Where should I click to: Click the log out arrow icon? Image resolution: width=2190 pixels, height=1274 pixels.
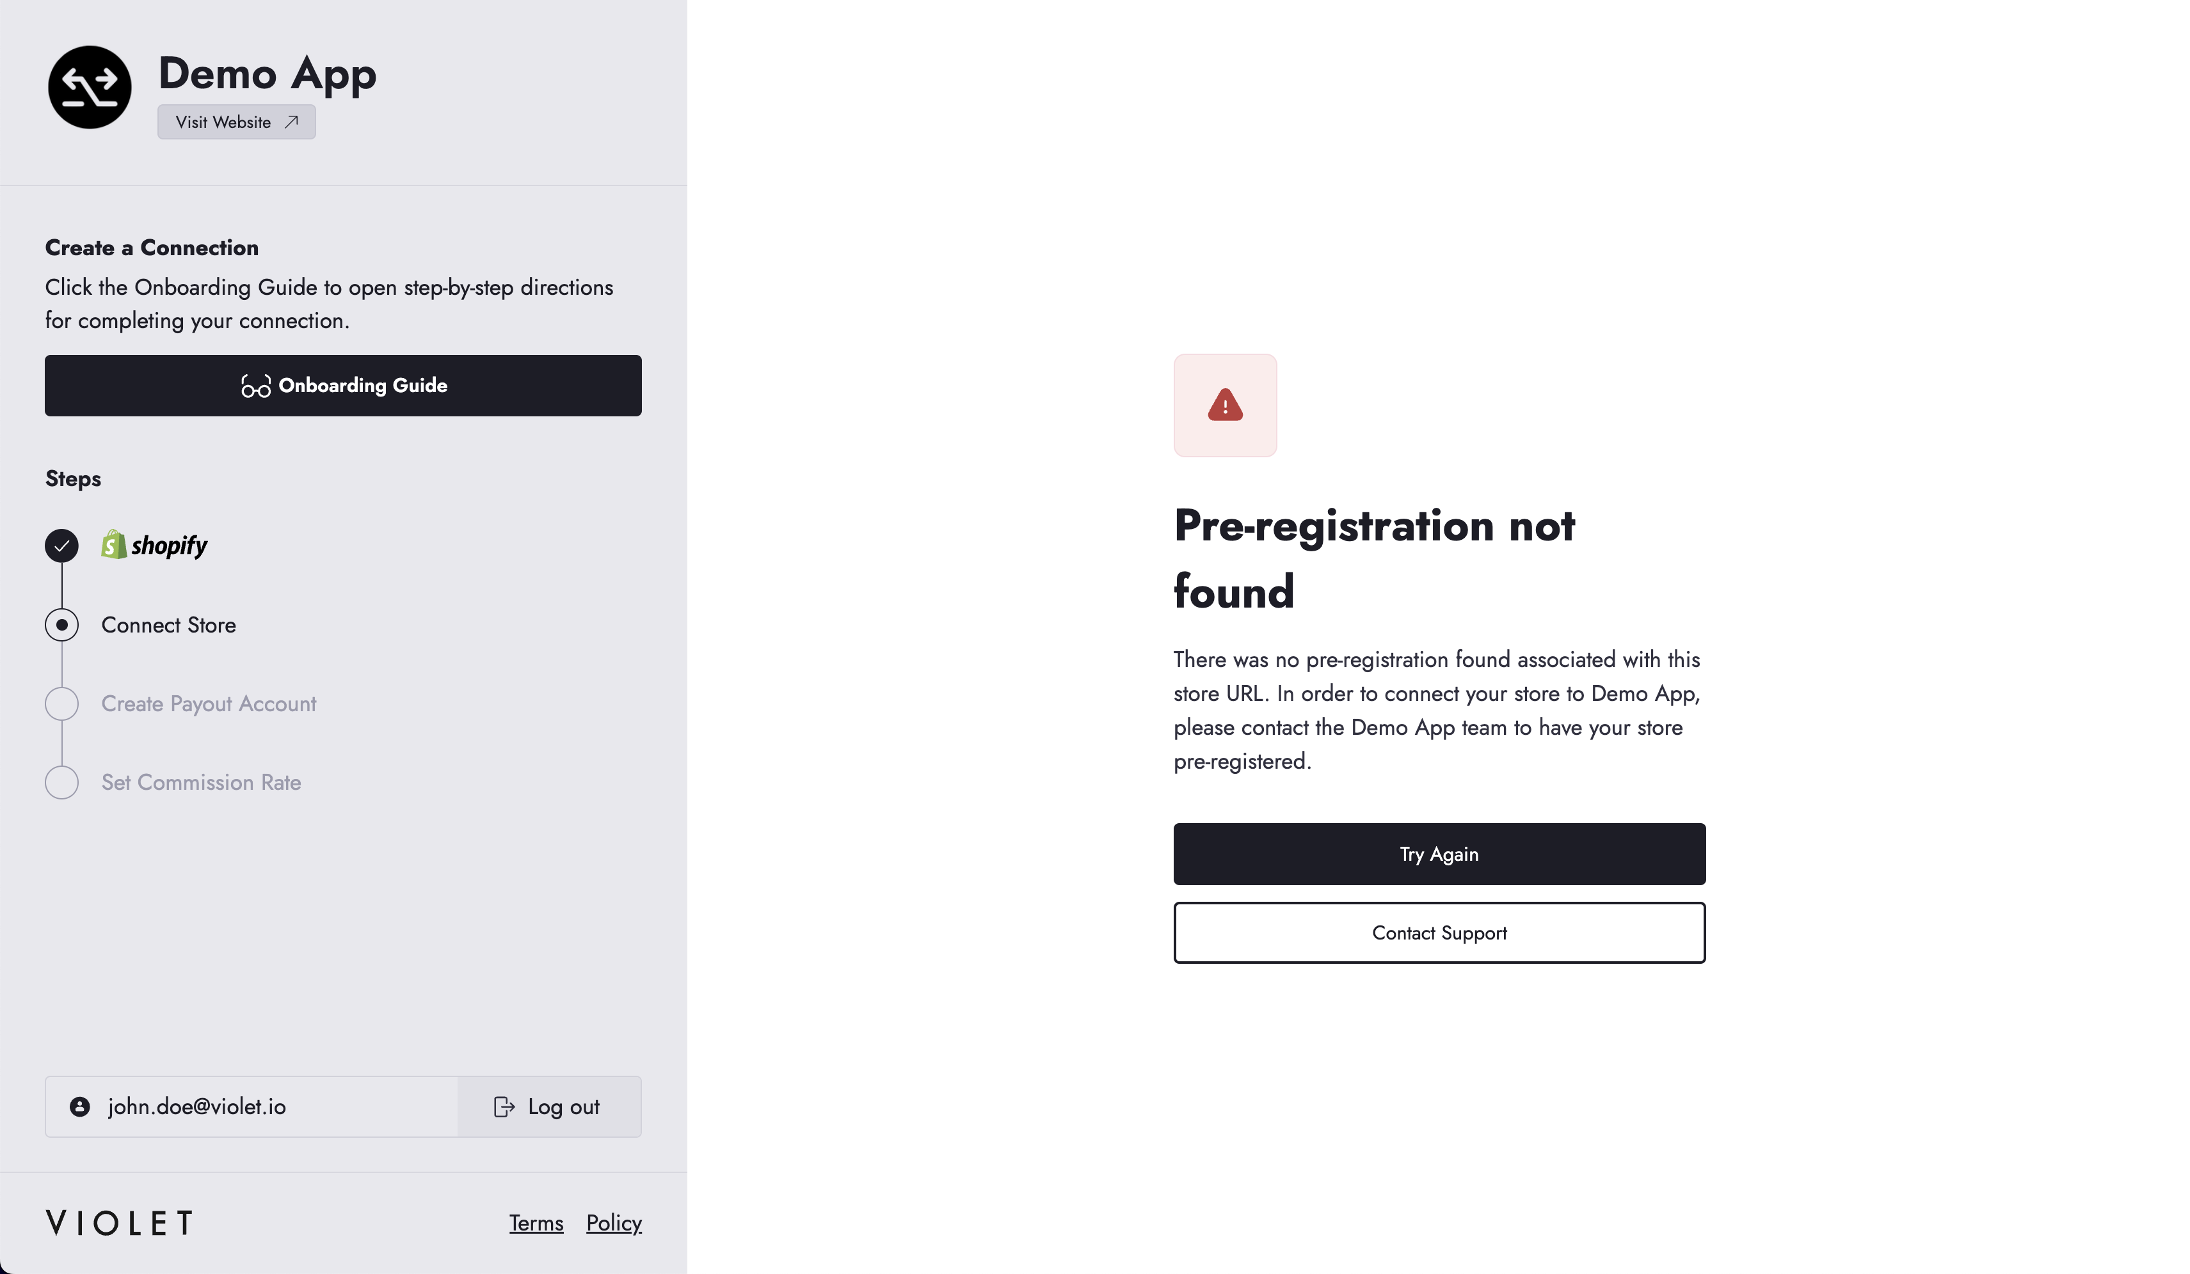coord(504,1106)
